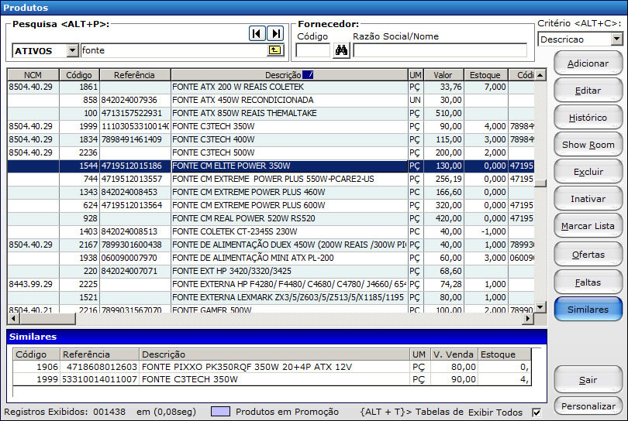Screen dimensions: 628x421
Task: Open the Histórico button
Action: pyautogui.click(x=588, y=118)
